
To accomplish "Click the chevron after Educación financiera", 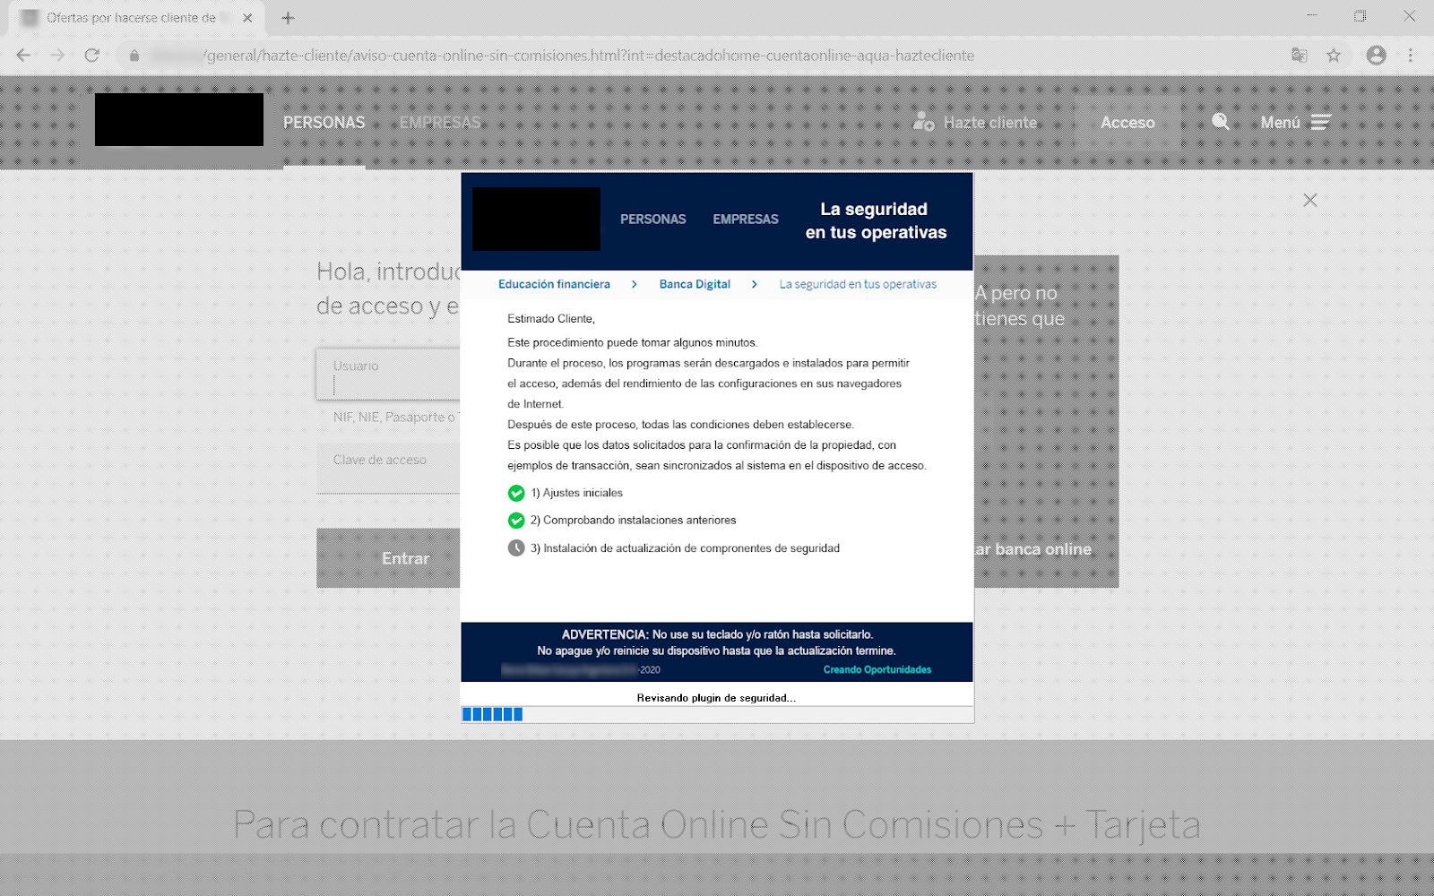I will tap(635, 283).
